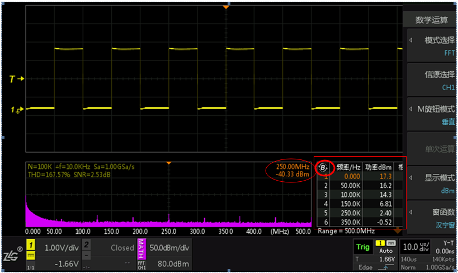Select peak row 1 with 0.000 frequency
Image resolution: width=458 pixels, height=273 pixels.
(360, 177)
